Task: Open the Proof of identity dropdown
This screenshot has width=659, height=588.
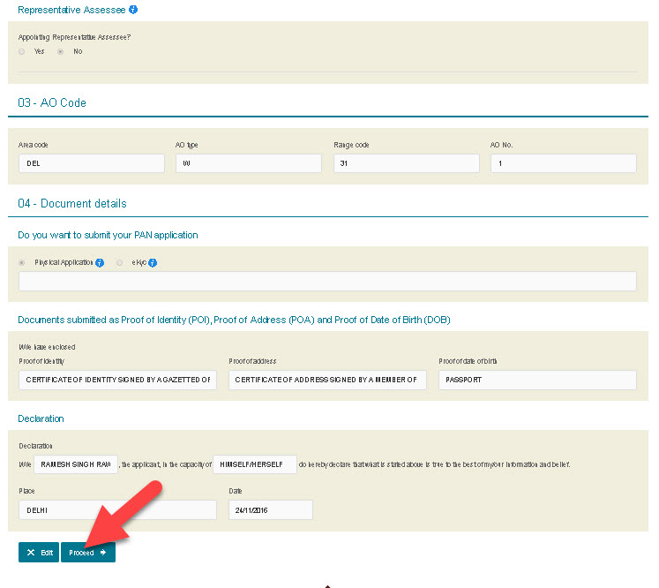Action: pos(117,380)
